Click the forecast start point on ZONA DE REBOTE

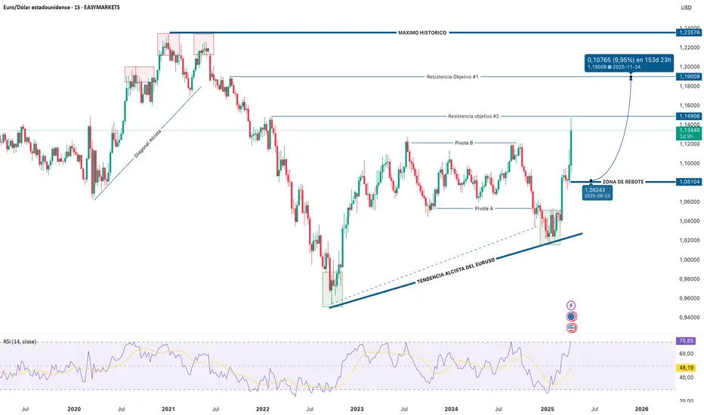(x=591, y=181)
